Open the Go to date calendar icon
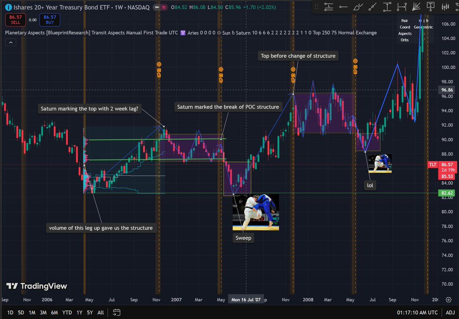 point(117,312)
